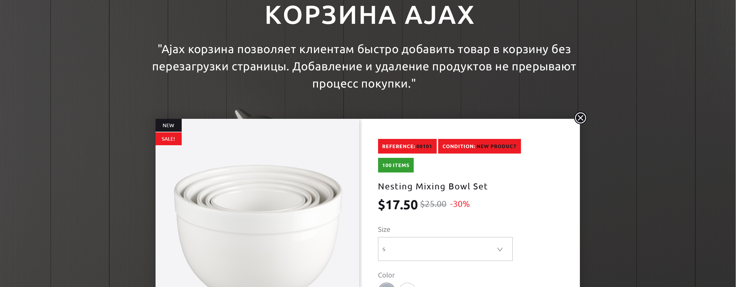
Task: Click the chevron arrow in Size box
Action: [x=500, y=249]
